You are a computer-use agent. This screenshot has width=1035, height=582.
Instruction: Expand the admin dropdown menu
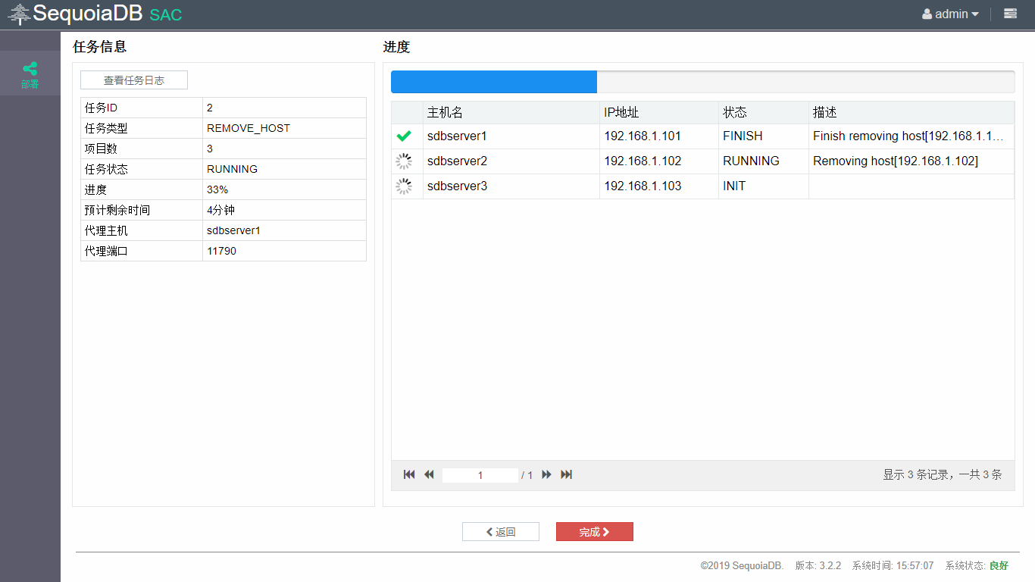(x=975, y=14)
